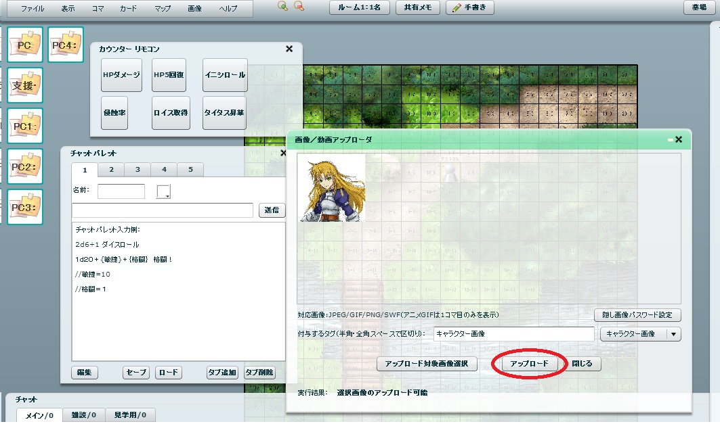Click the zoom out magnifier icon
720x424 pixels.
299,6
